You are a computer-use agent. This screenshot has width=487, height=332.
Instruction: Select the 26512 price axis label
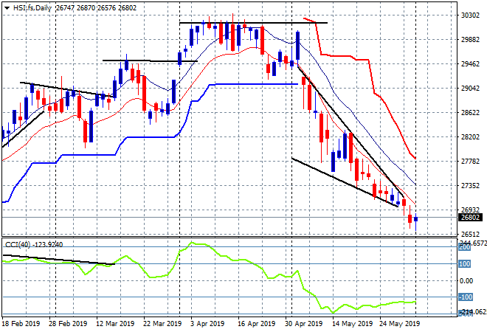point(470,234)
